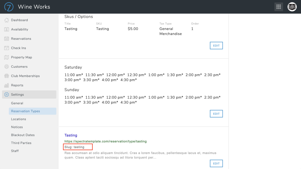Click the Tasting value under Title column
The image size is (301, 169).
coord(71,29)
